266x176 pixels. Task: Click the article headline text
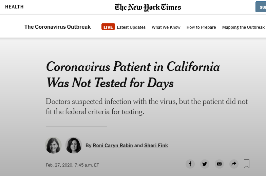point(133,74)
